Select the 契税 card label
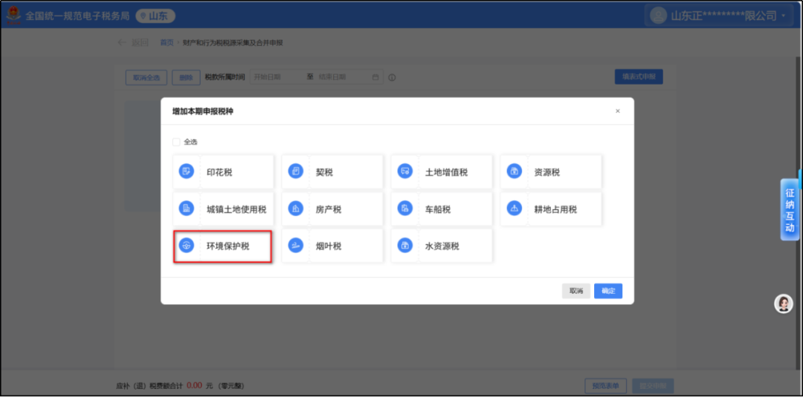 324,172
